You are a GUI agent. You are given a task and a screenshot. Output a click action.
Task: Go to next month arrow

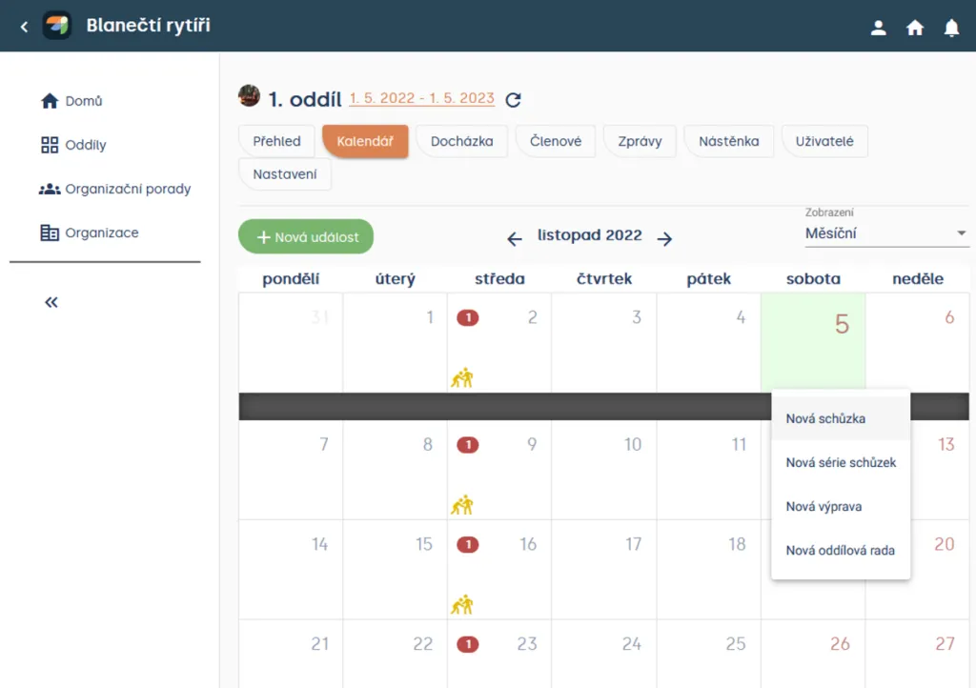[664, 239]
